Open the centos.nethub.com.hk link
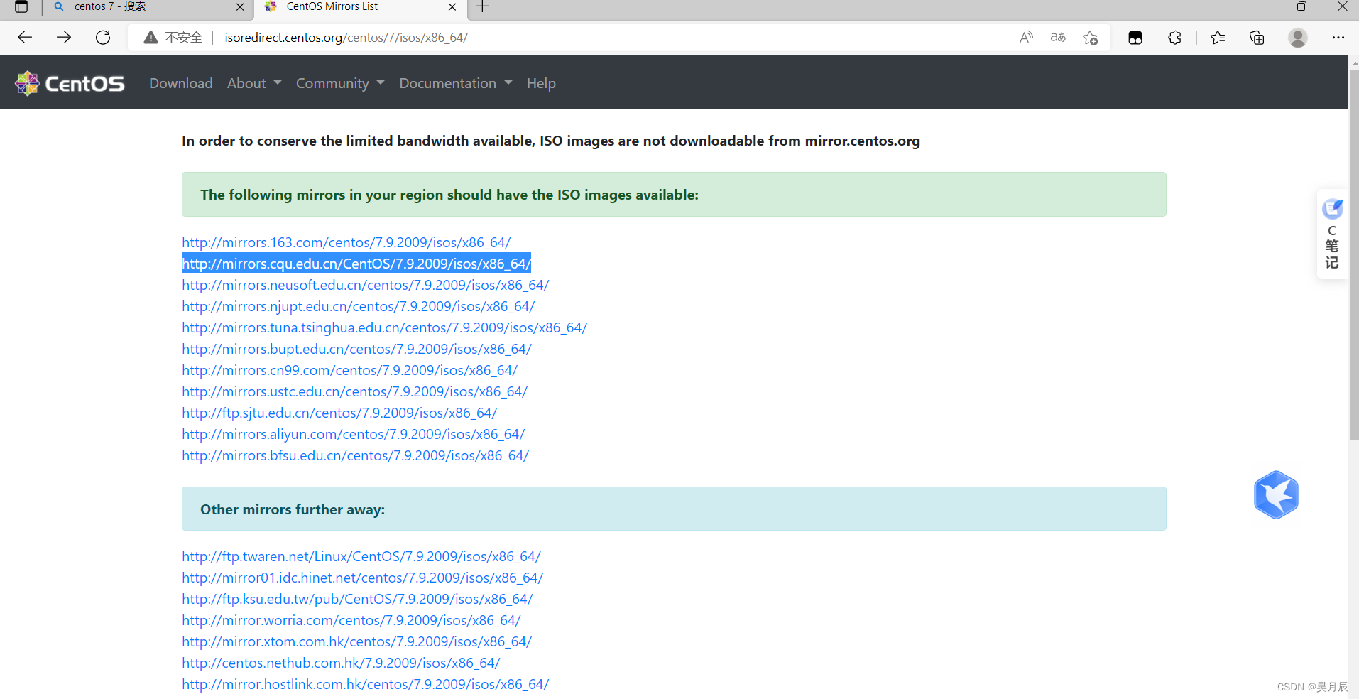The width and height of the screenshot is (1359, 699). [x=341, y=663]
